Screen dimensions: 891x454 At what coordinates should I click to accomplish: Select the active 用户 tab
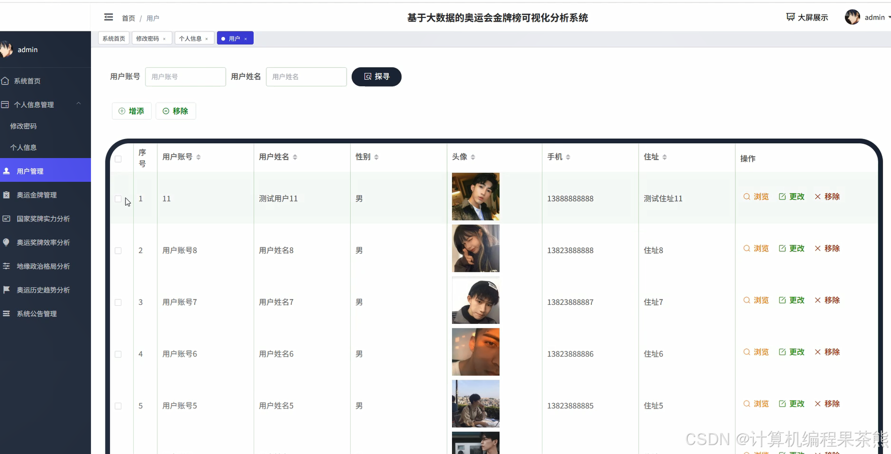coord(234,38)
